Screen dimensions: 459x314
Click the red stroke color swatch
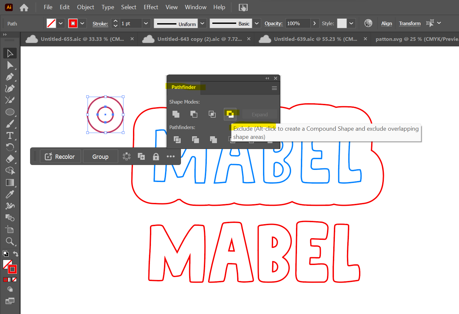(73, 24)
